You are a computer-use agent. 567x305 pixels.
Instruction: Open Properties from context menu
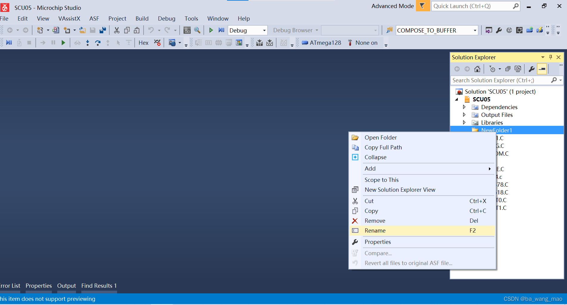422,242
